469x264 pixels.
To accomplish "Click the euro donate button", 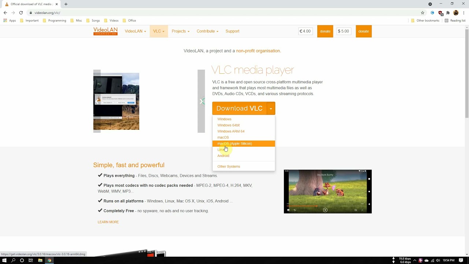I will tap(325, 31).
